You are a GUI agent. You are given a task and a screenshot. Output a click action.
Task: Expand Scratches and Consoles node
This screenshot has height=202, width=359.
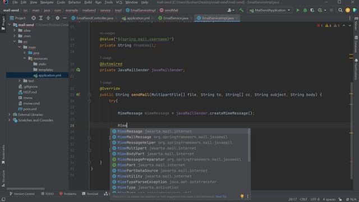click(x=10, y=120)
